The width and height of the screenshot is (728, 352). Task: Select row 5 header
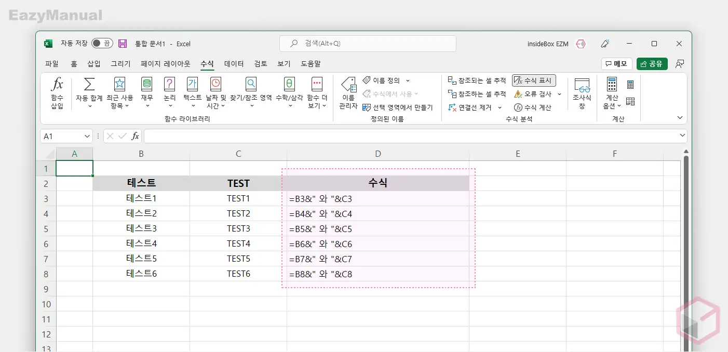(x=46, y=229)
